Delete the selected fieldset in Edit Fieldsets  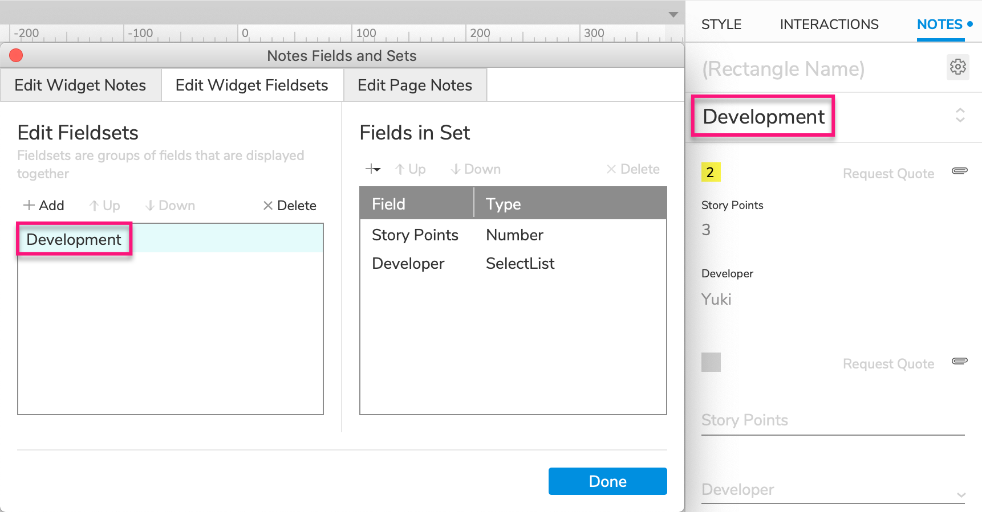[x=289, y=206]
